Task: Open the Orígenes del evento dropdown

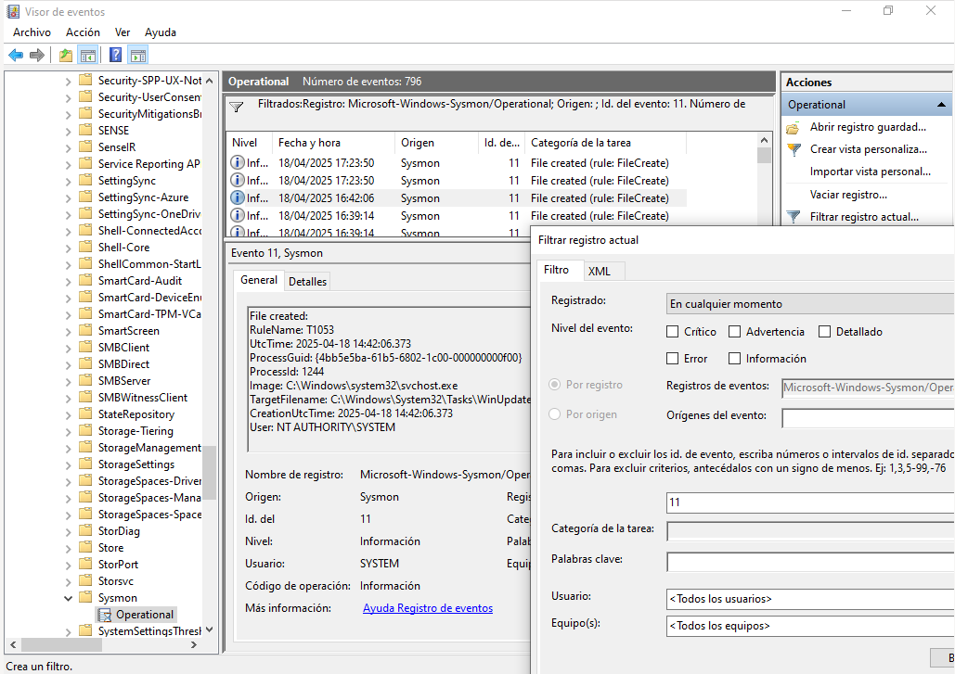Action: click(868, 417)
